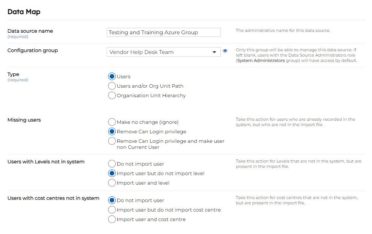
Task: Choose Users and/or Org Unit Path type
Action: tap(112, 86)
